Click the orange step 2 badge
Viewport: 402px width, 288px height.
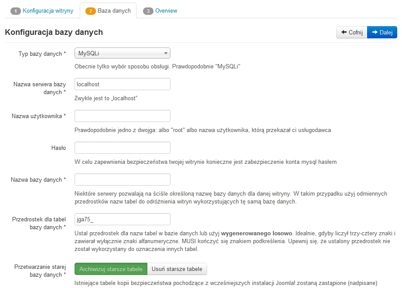click(x=91, y=11)
